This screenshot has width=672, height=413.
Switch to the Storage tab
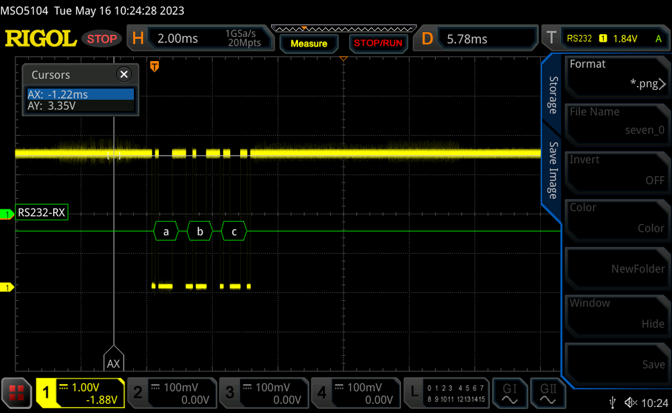point(554,95)
